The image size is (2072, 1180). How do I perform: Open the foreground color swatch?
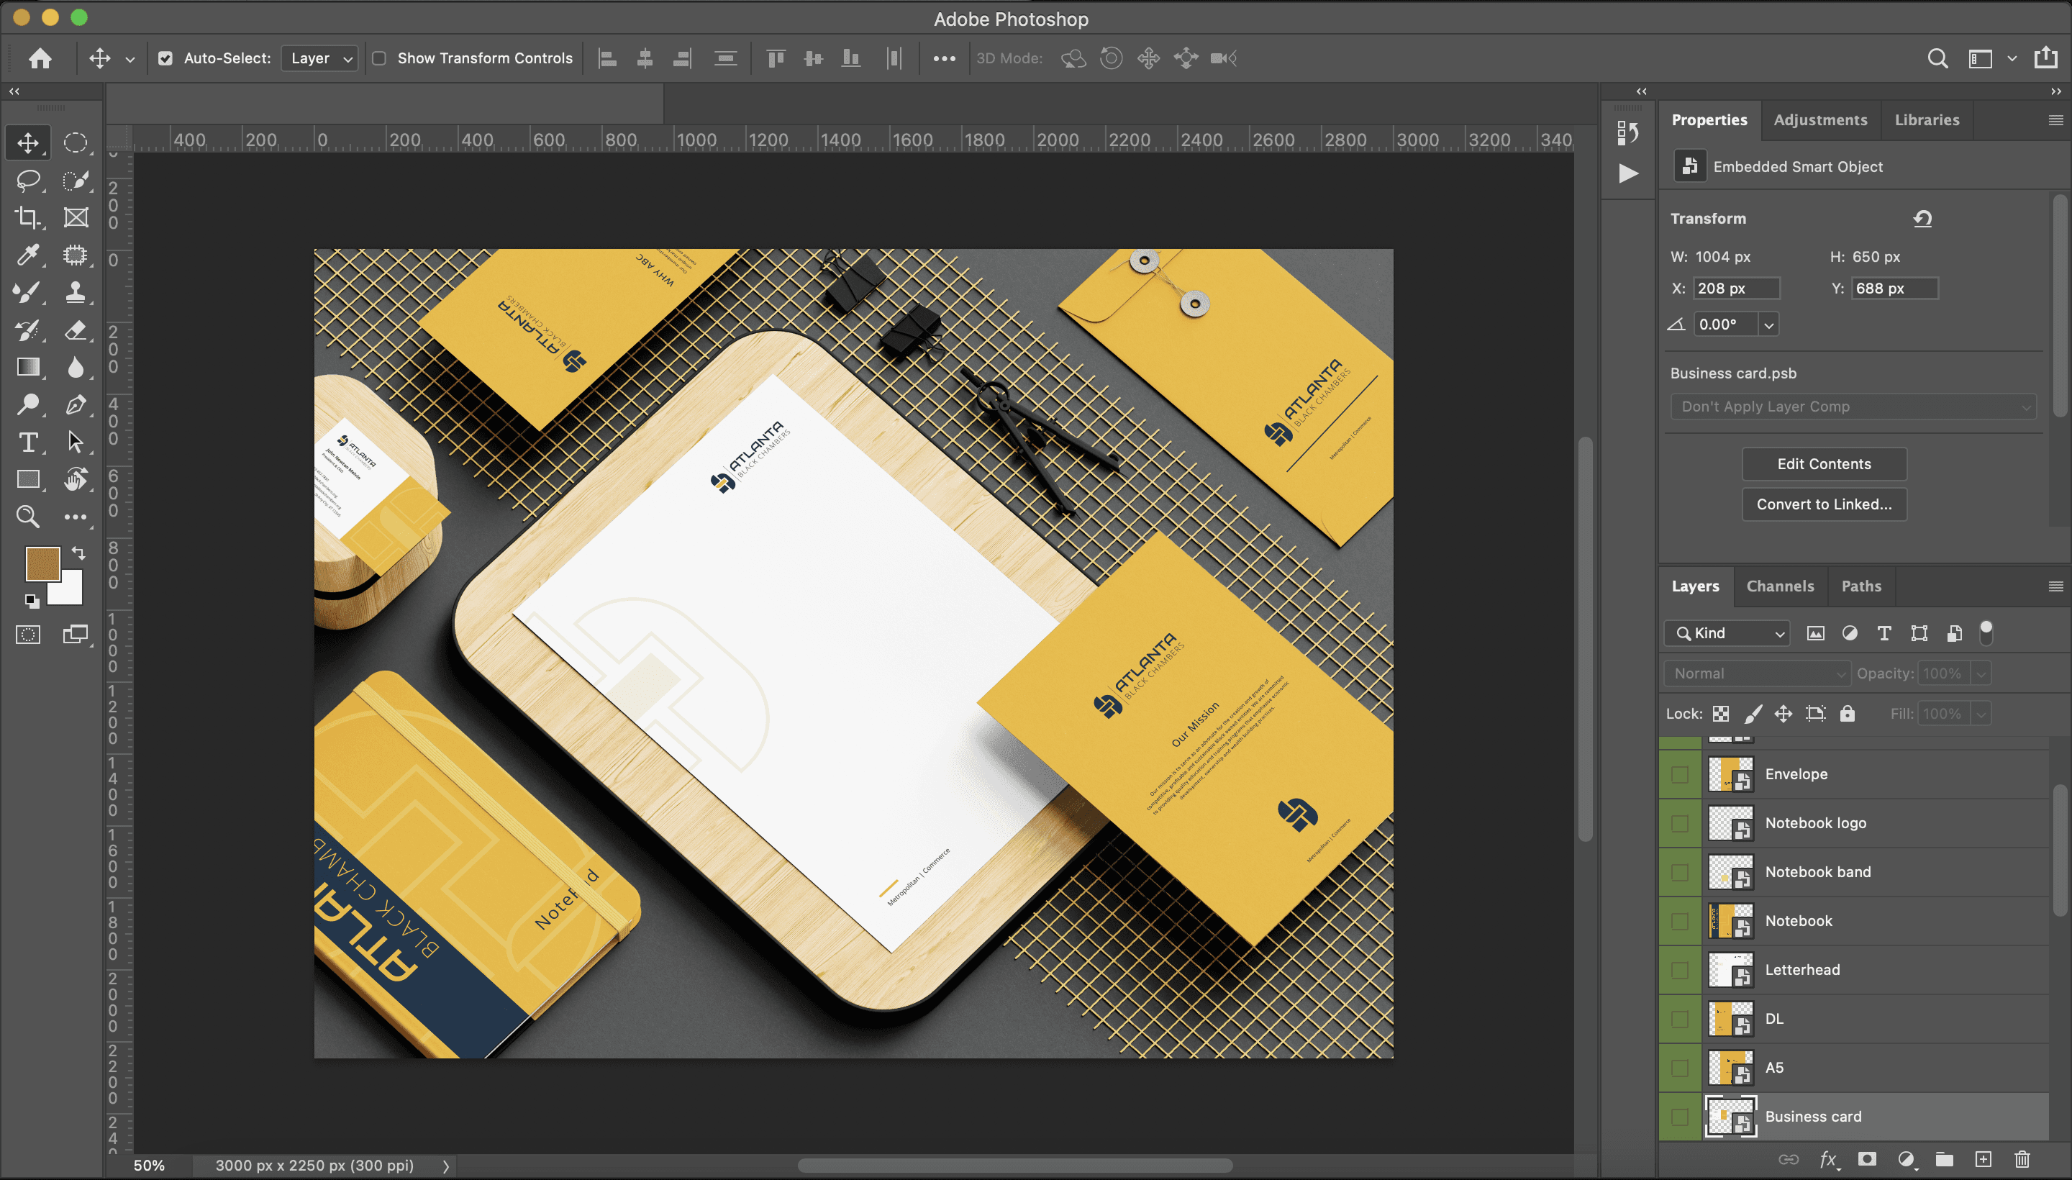[x=42, y=563]
